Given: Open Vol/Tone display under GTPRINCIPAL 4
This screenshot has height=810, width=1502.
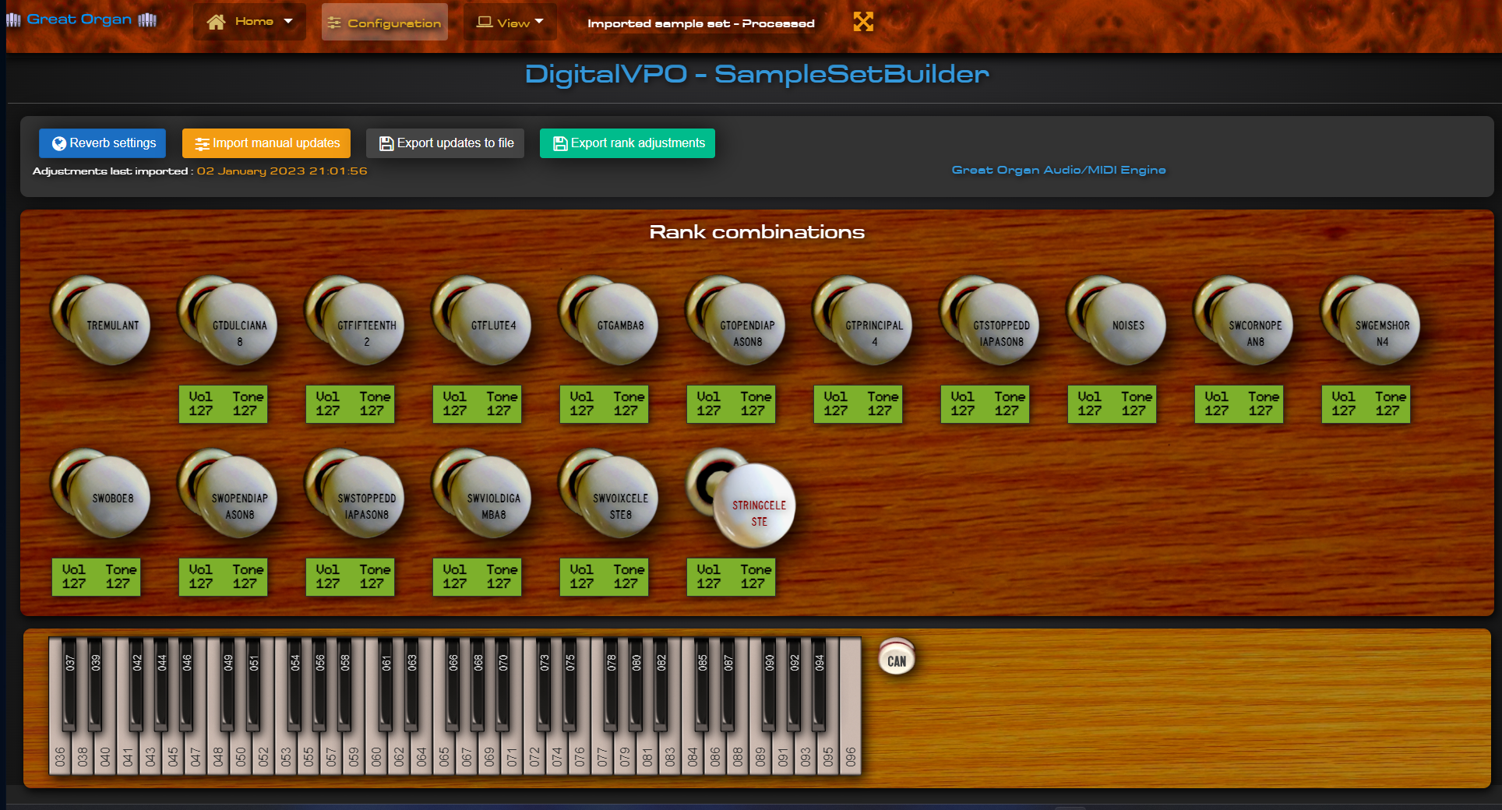Looking at the screenshot, I should tap(858, 404).
